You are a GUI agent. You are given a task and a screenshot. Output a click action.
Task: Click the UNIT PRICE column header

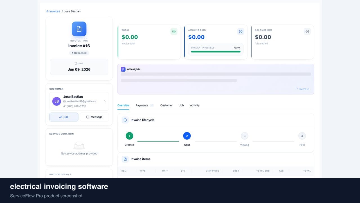point(212,171)
